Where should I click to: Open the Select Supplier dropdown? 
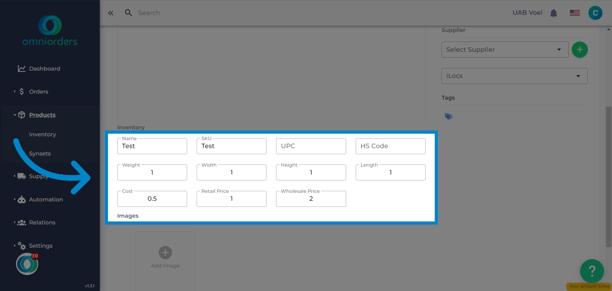(x=505, y=49)
